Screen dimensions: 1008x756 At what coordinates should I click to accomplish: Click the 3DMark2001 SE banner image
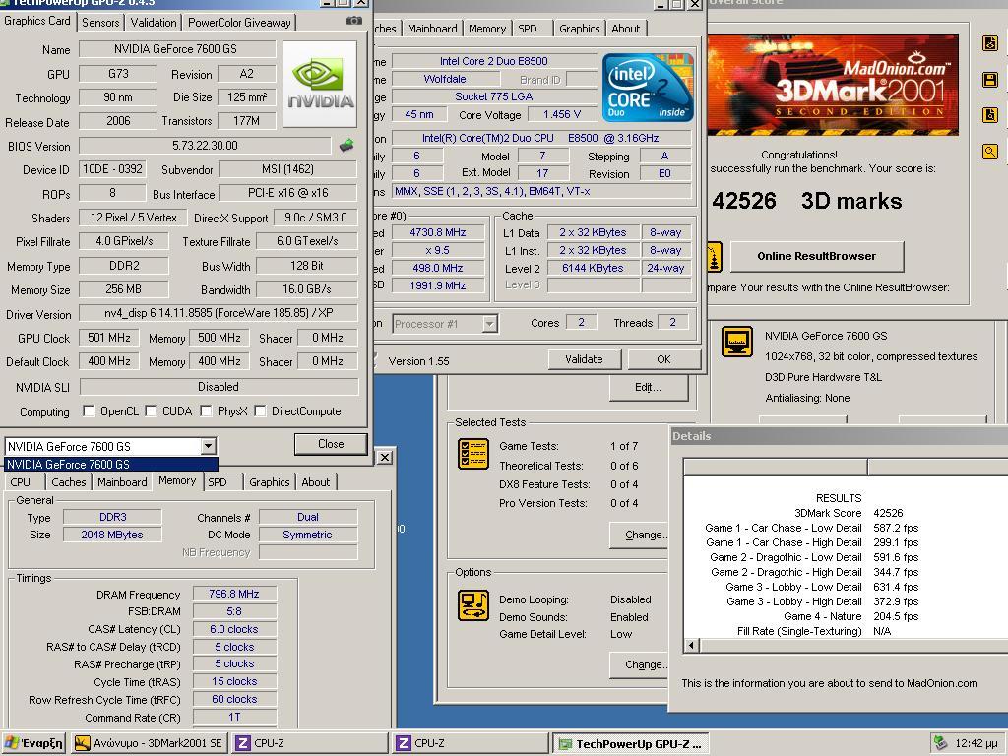(833, 85)
